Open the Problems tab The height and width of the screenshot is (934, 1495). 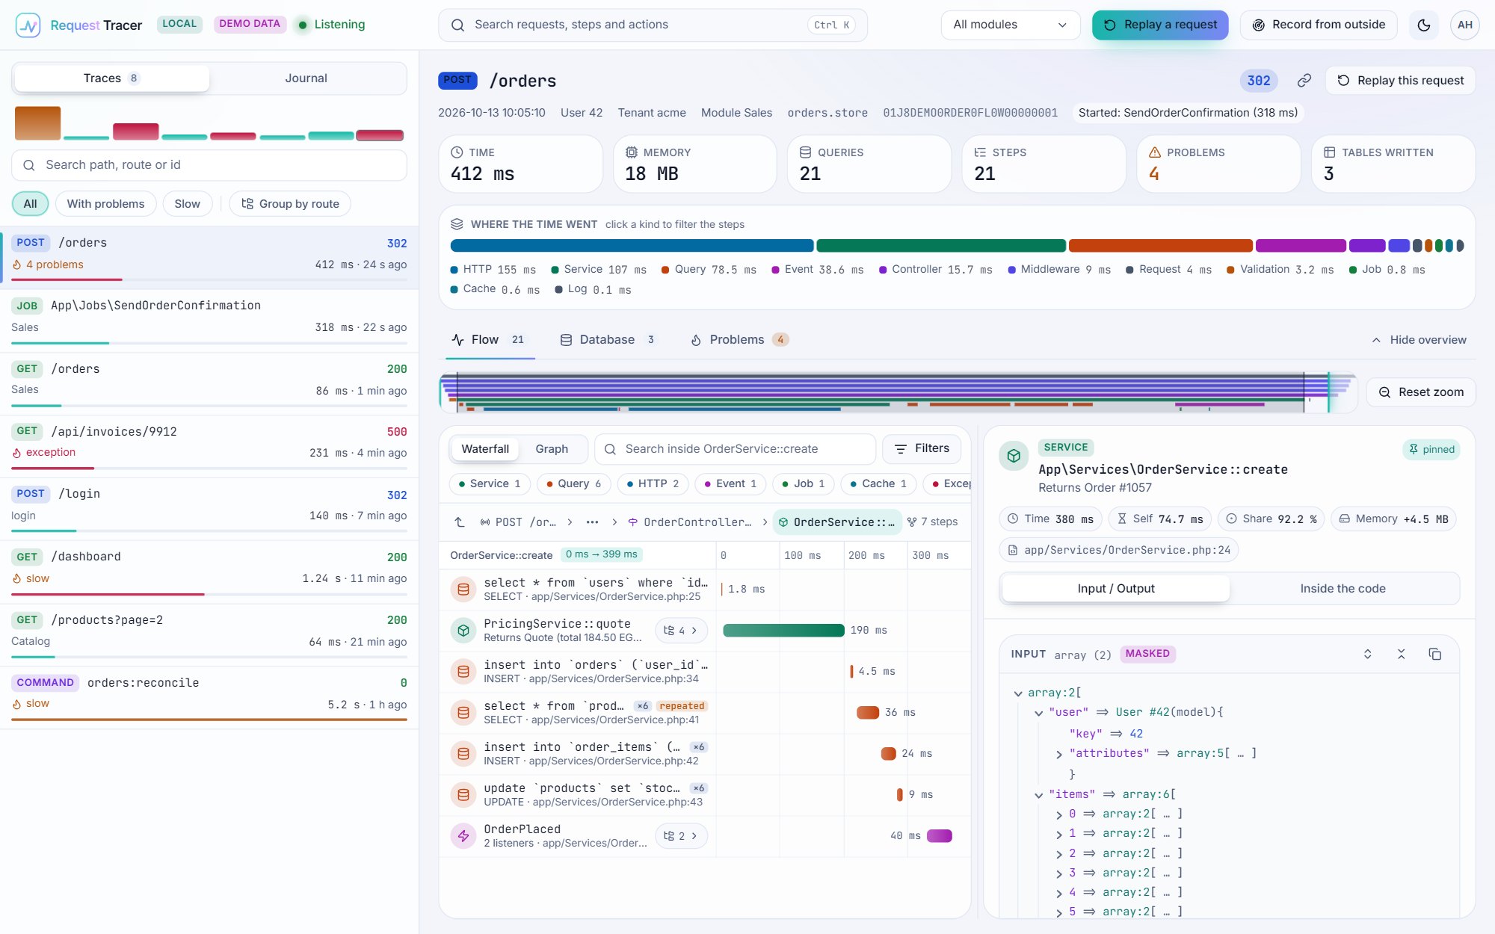pyautogui.click(x=739, y=340)
